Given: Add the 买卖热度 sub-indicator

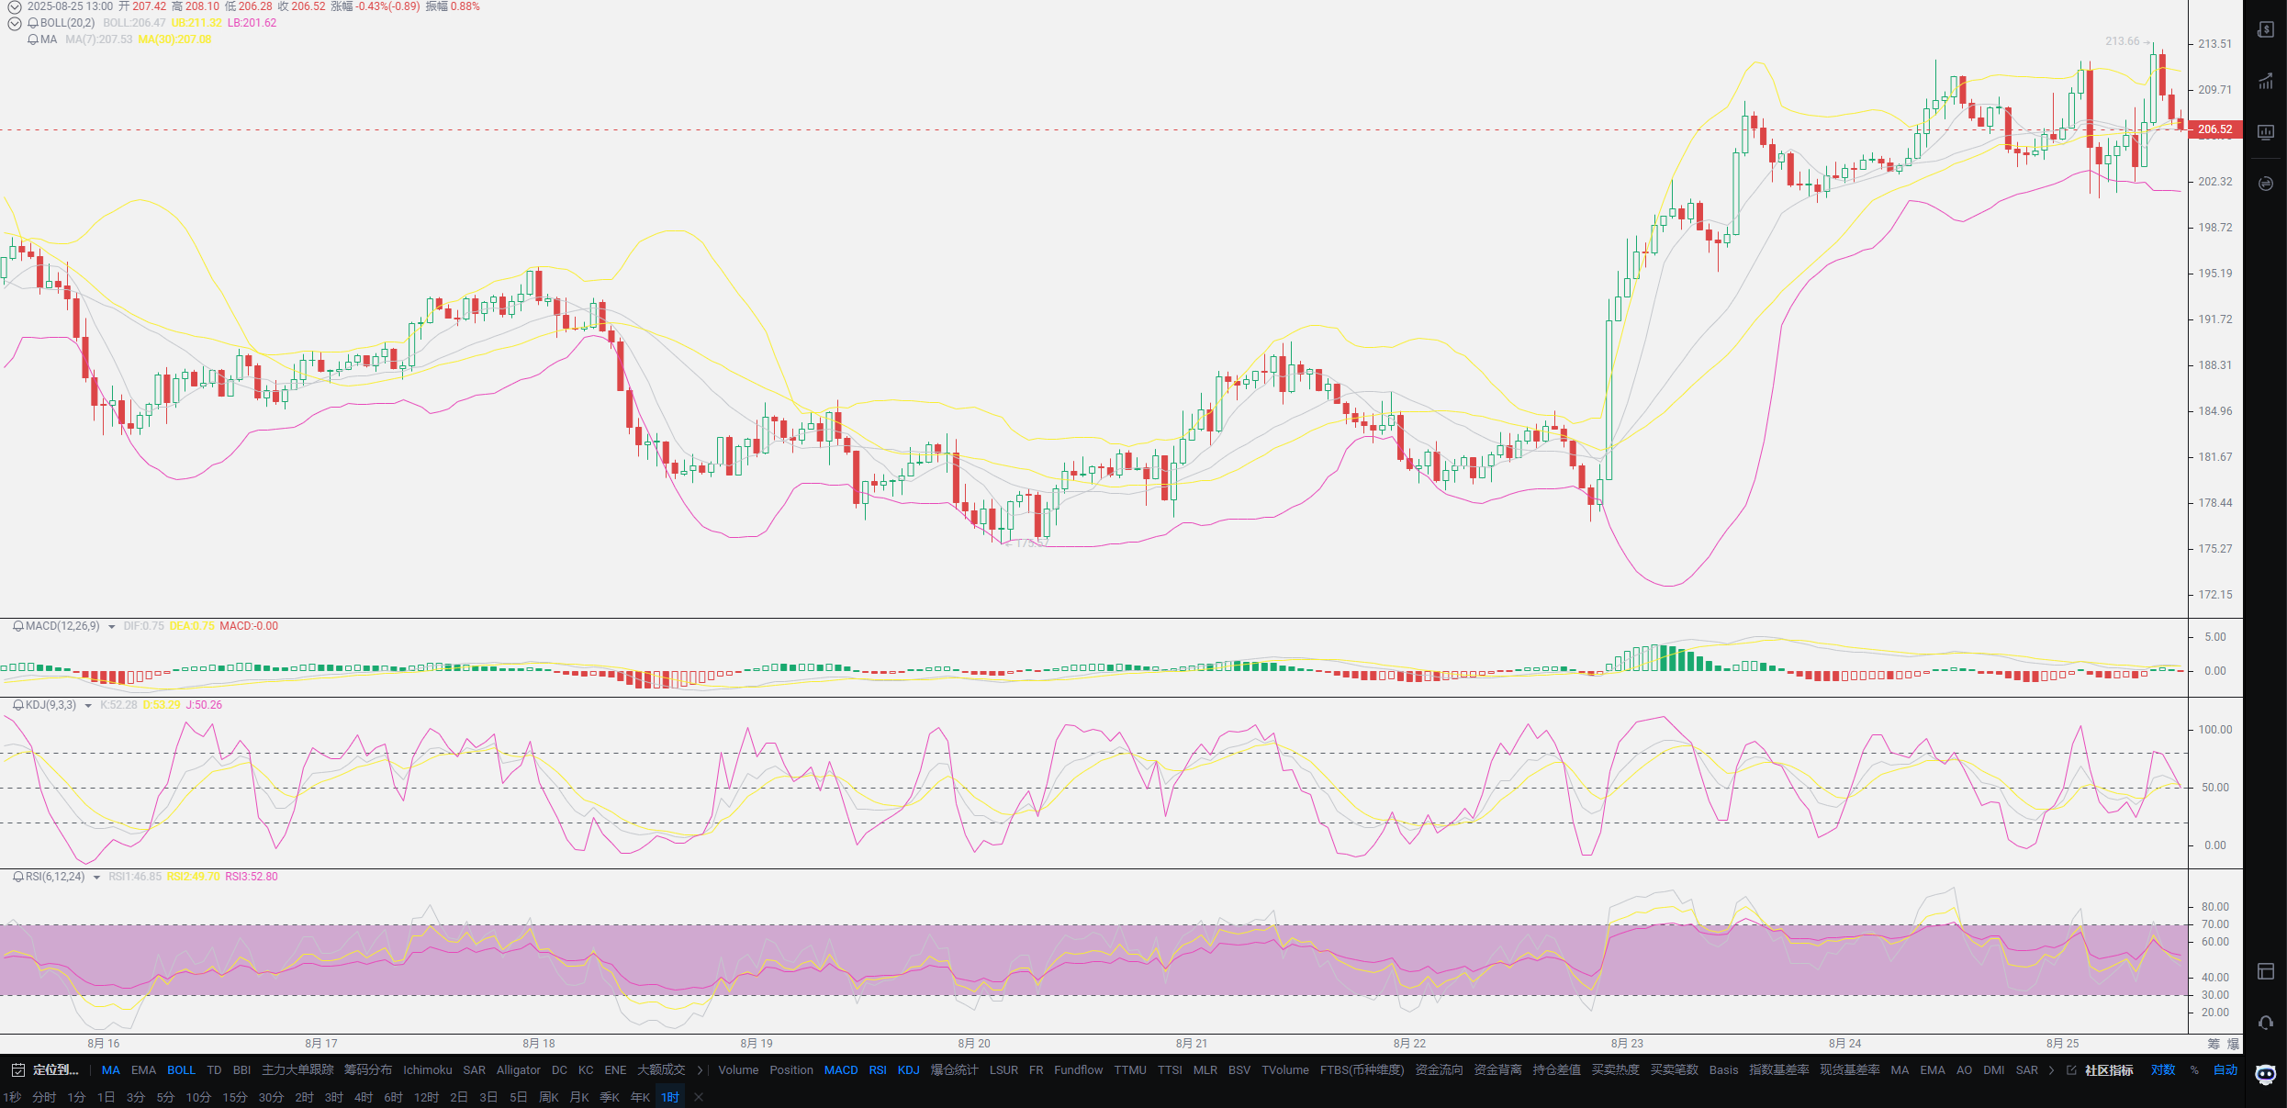Looking at the screenshot, I should point(1616,1070).
